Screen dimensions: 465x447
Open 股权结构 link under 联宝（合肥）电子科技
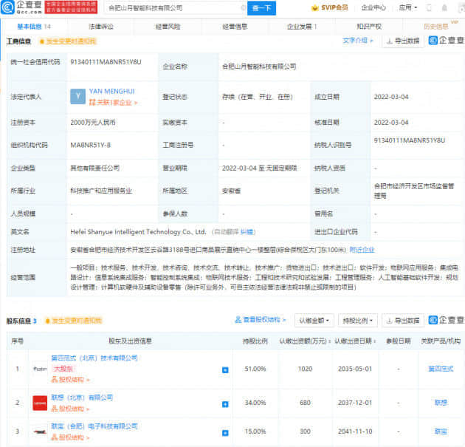coord(70,437)
